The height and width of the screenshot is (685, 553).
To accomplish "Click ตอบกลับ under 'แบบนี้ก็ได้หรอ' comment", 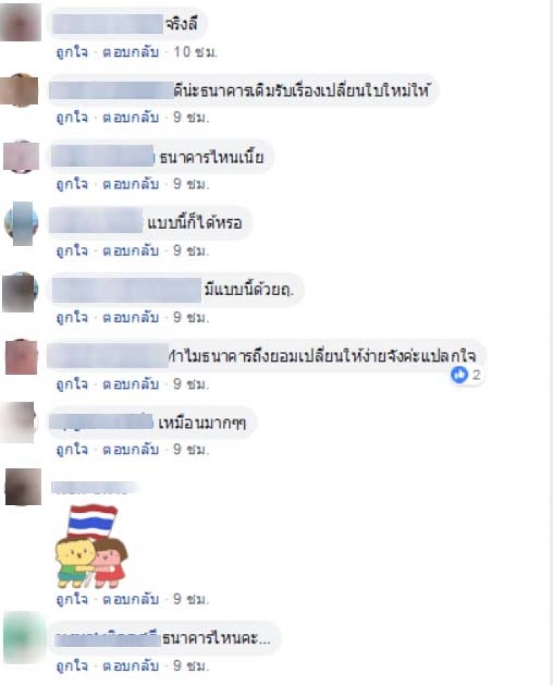I will 130,251.
